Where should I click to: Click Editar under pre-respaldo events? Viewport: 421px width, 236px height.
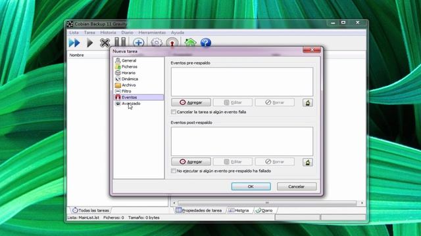[x=233, y=102]
